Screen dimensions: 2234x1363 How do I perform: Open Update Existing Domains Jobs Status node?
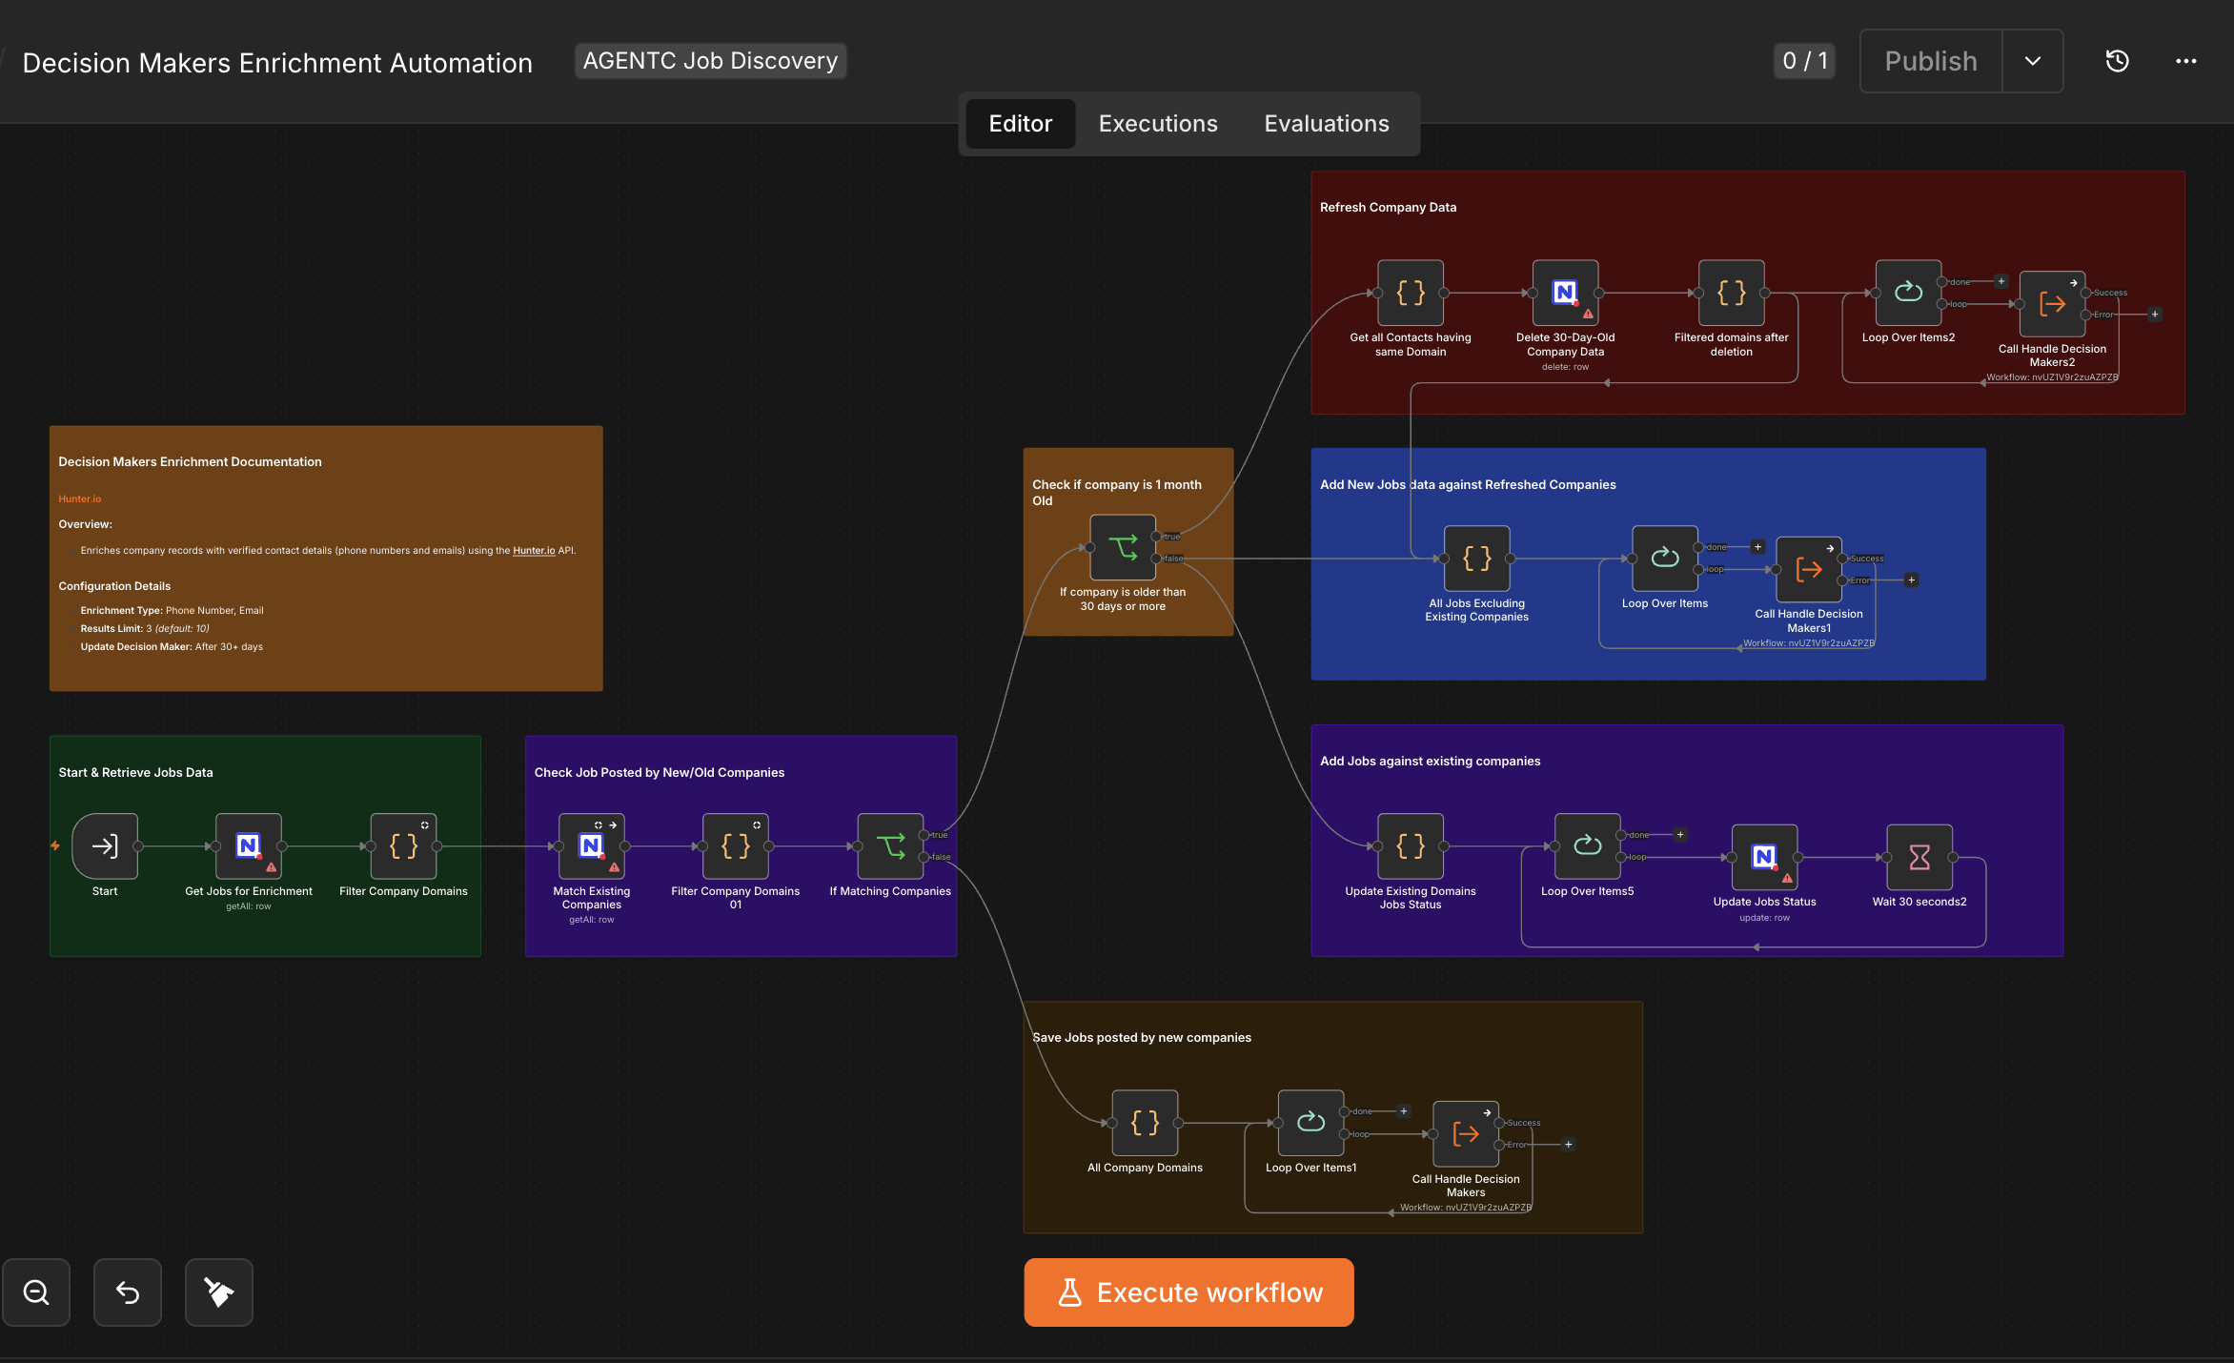pos(1411,845)
